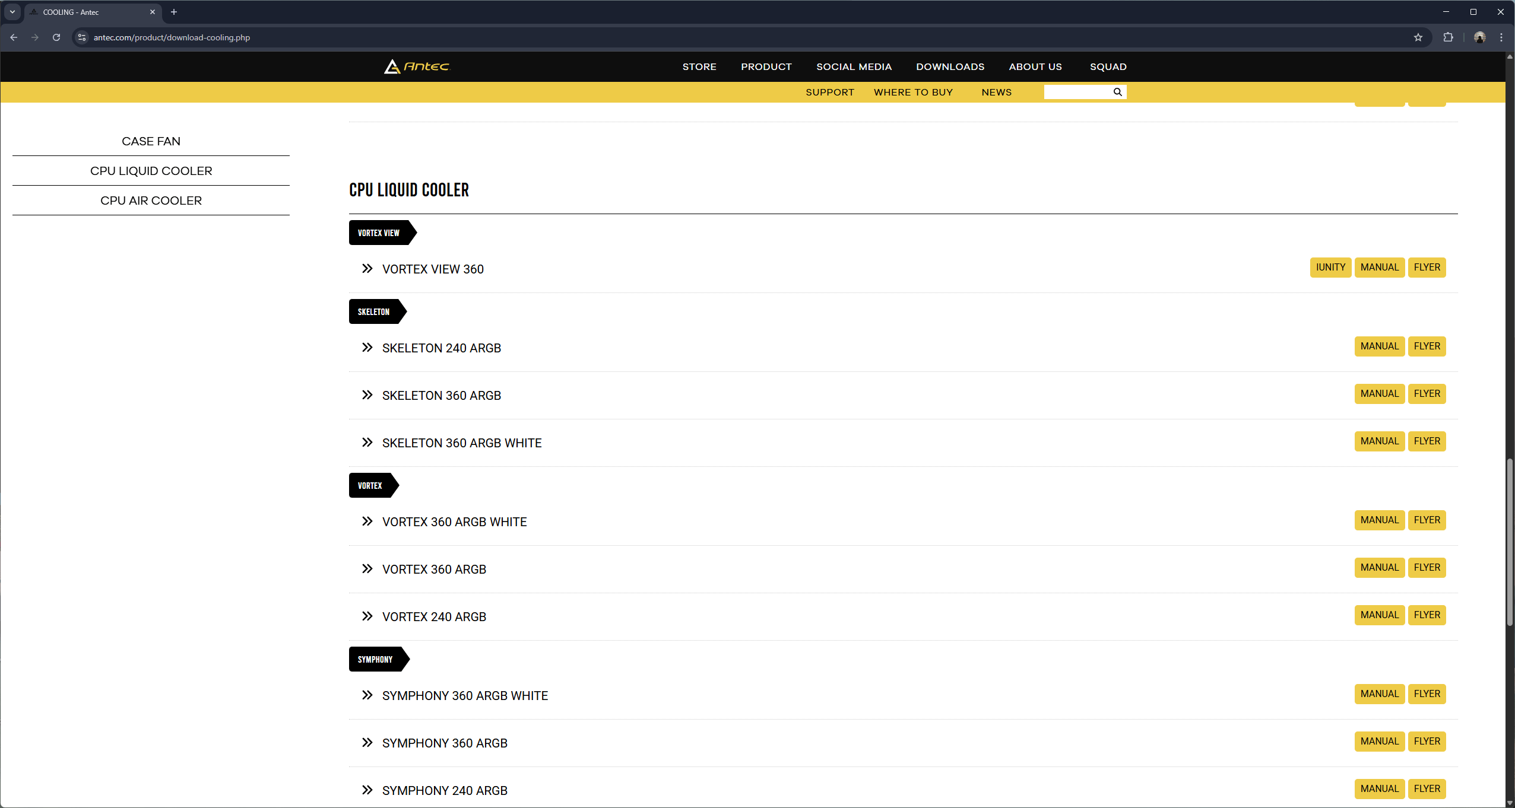Open the tab search dropdown arrow
This screenshot has width=1515, height=808.
(12, 12)
